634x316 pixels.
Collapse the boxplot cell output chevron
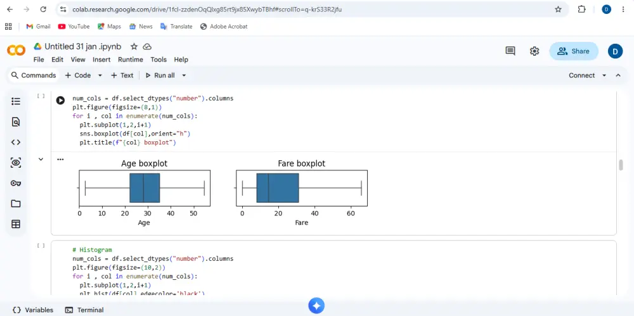pyautogui.click(x=41, y=159)
